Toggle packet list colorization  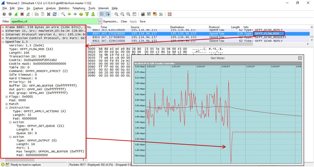click(102, 14)
